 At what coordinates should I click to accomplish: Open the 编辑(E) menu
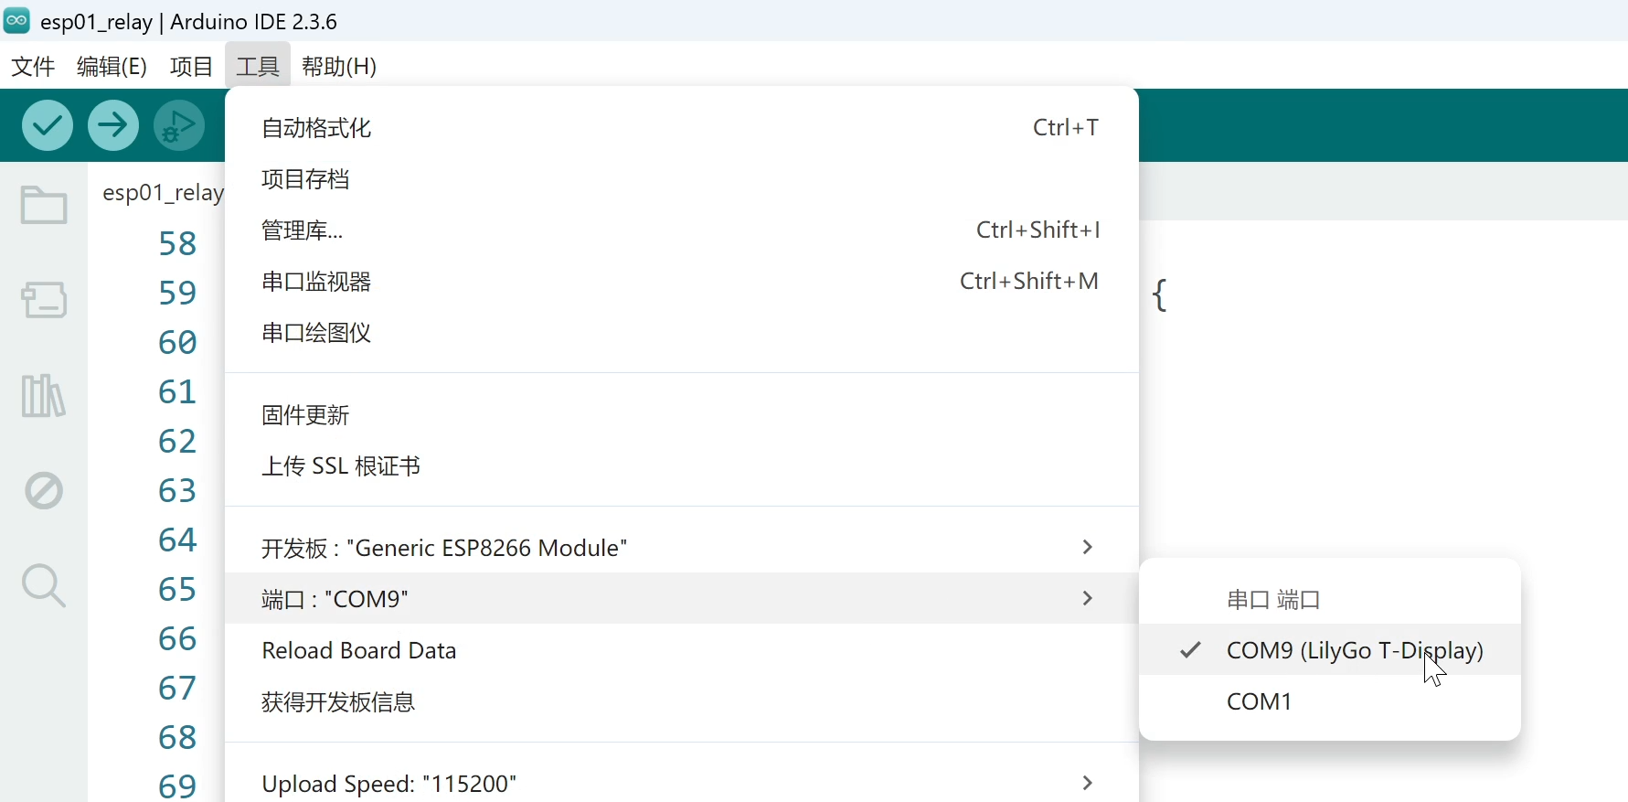pyautogui.click(x=112, y=66)
